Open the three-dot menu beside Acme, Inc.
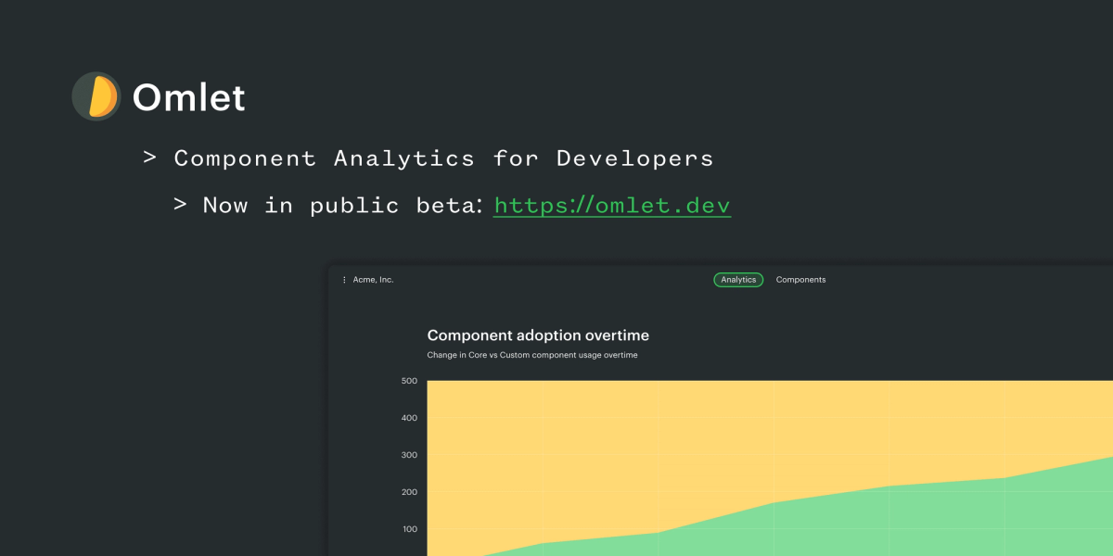 point(344,280)
